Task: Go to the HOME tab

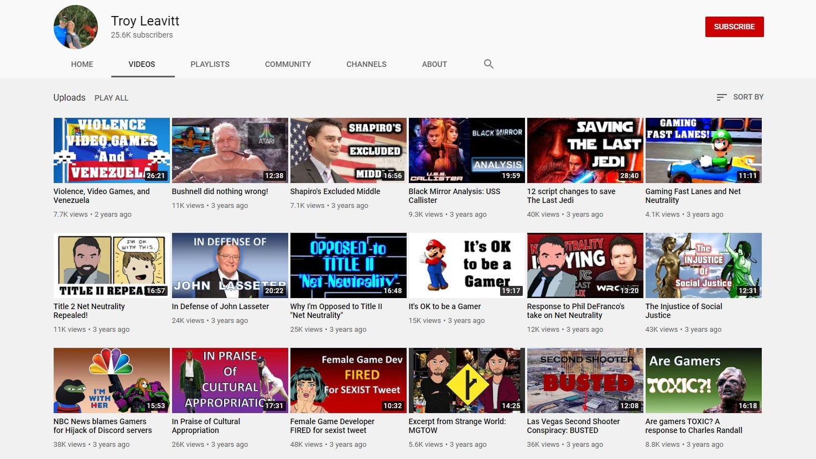Action: point(82,64)
